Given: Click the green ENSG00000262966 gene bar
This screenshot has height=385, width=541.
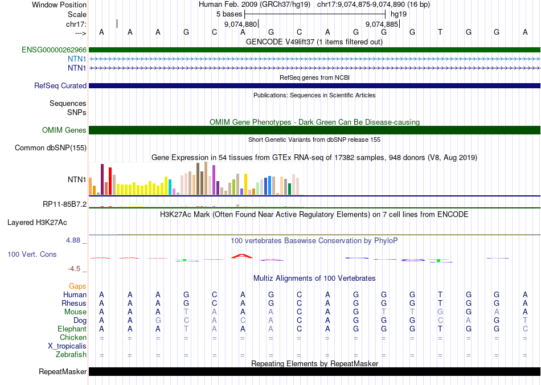Looking at the screenshot, I should click(314, 50).
